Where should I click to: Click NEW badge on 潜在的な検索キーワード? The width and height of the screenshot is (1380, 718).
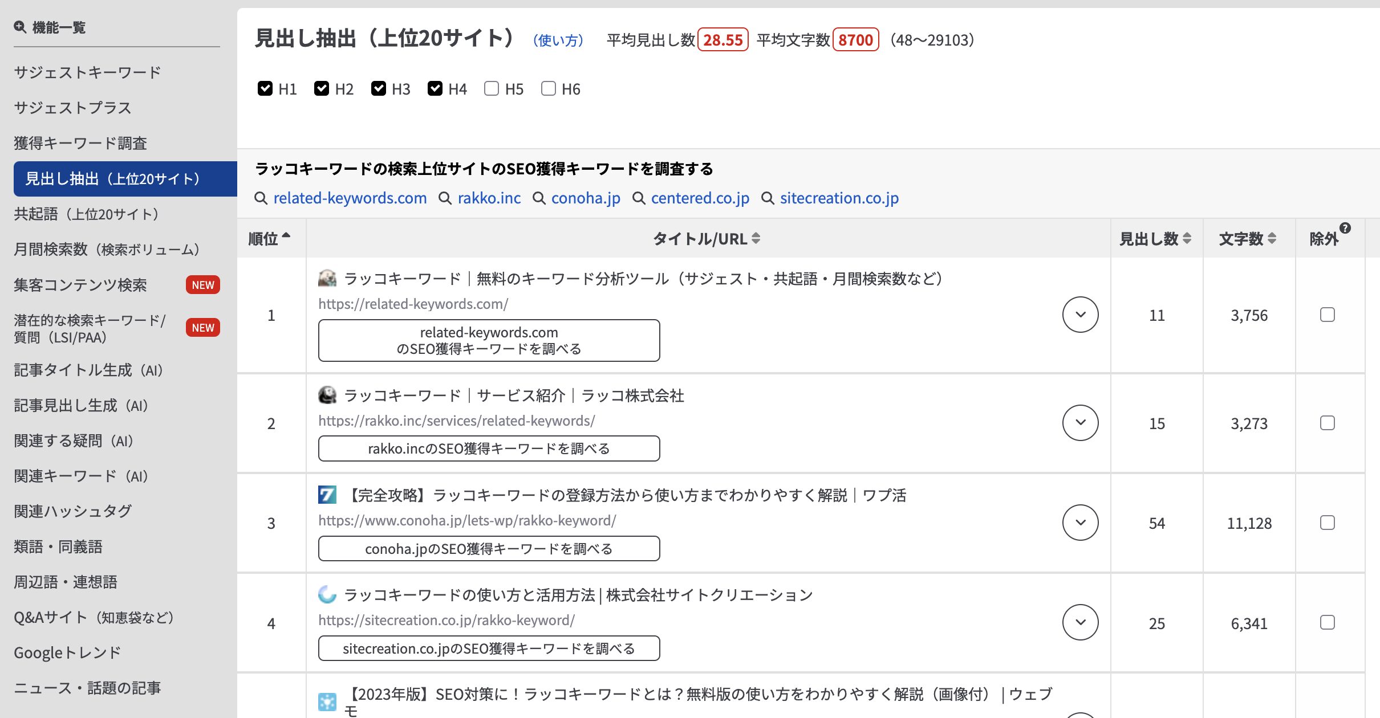(x=203, y=328)
